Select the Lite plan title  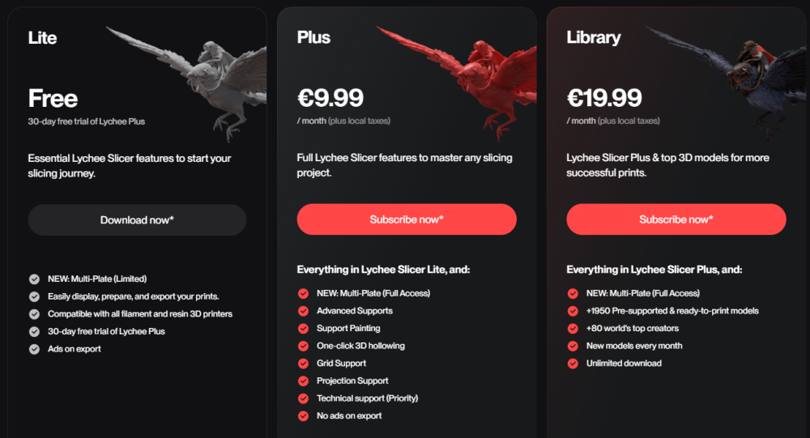click(x=42, y=38)
